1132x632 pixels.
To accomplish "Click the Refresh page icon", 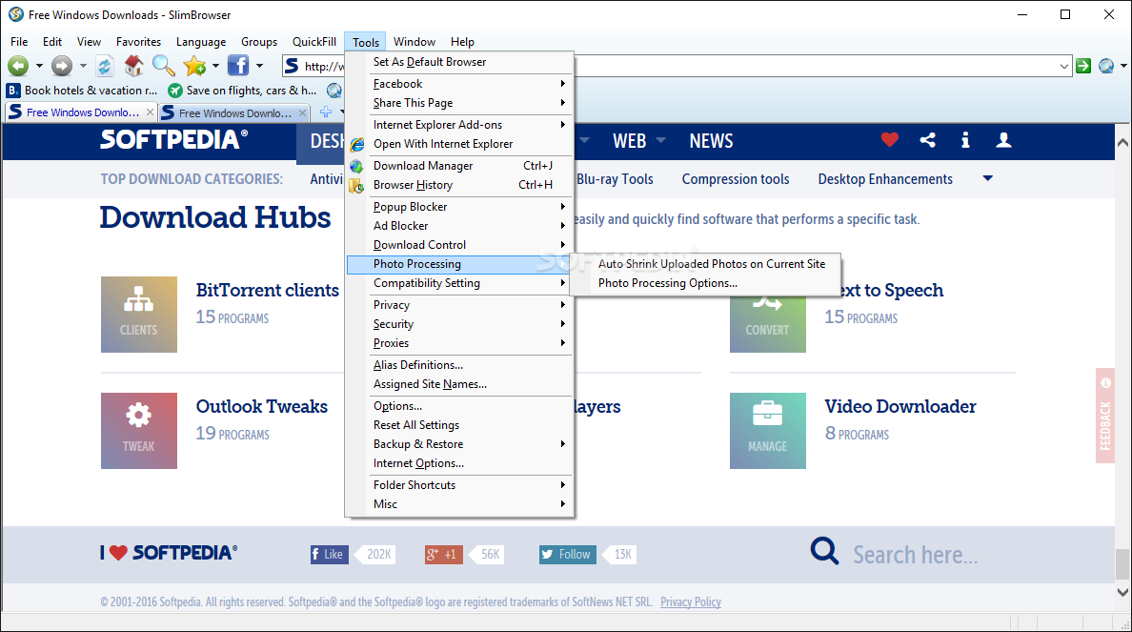I will tap(105, 66).
